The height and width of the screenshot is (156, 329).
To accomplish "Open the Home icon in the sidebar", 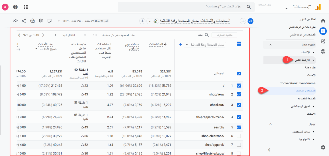I will coord(323,21).
